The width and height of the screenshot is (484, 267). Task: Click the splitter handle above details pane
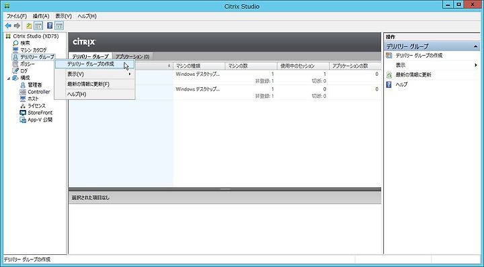225,189
